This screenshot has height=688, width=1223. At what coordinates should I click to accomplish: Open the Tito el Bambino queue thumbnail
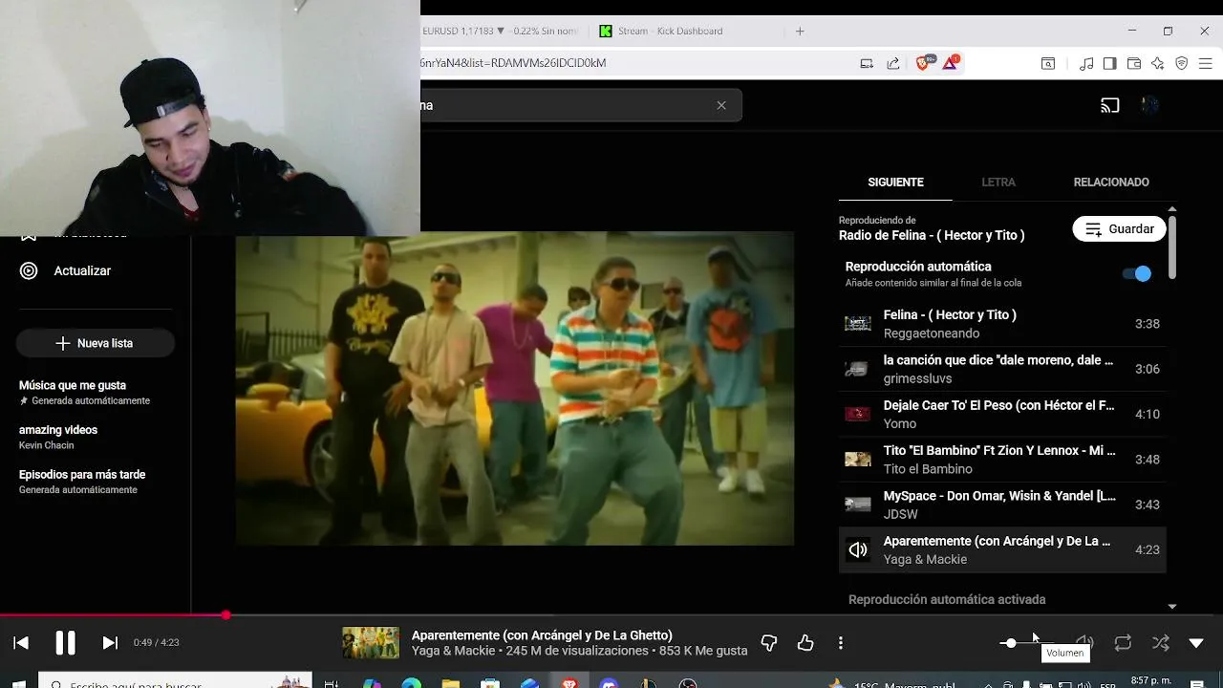(858, 460)
